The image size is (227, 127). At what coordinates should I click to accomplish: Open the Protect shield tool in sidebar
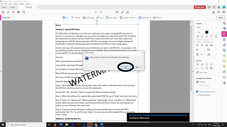point(224,77)
